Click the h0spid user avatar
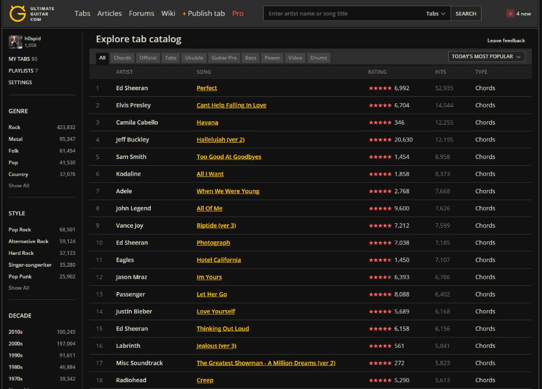The height and width of the screenshot is (389, 542). point(15,42)
